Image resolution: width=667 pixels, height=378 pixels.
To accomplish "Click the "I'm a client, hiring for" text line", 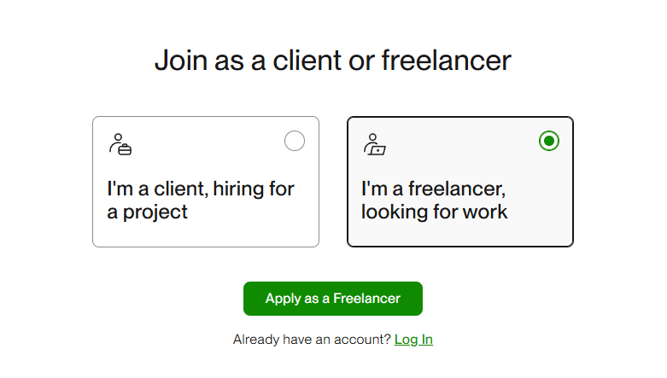I will point(201,188).
